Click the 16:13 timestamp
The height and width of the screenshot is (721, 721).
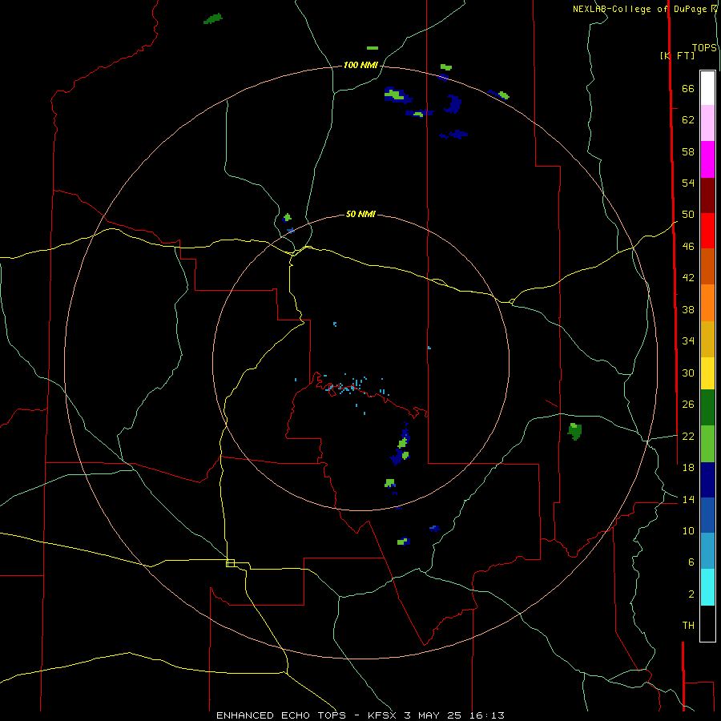pyautogui.click(x=487, y=715)
